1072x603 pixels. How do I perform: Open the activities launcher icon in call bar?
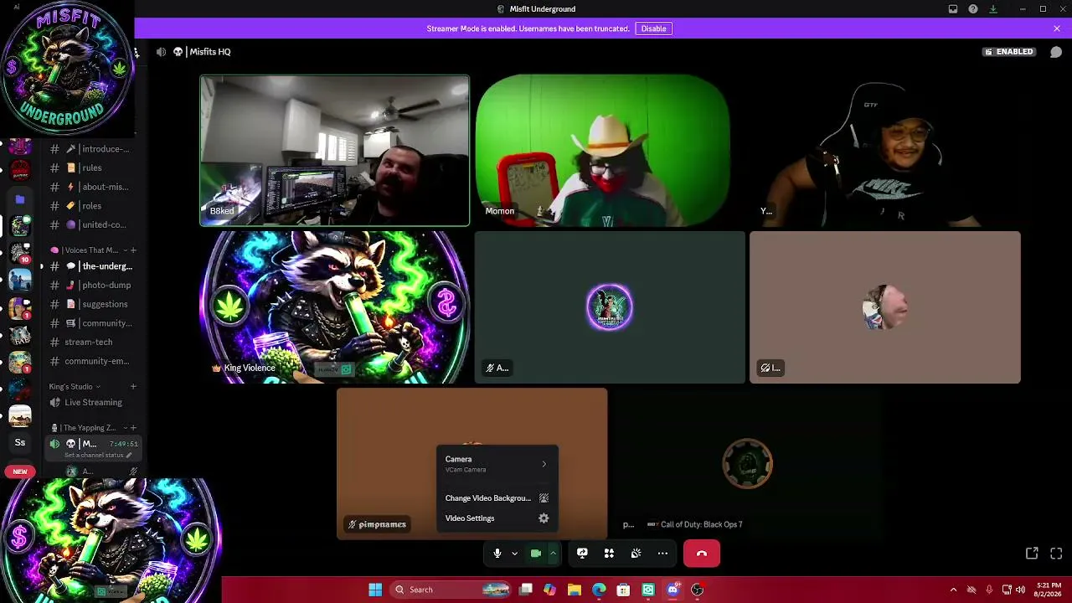pos(609,554)
